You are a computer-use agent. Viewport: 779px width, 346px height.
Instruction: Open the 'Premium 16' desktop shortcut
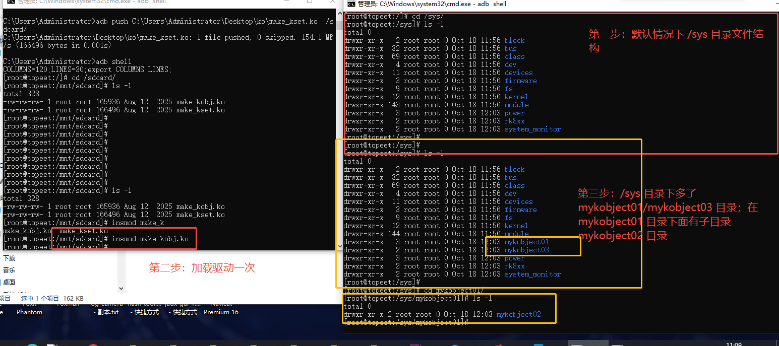click(x=221, y=312)
